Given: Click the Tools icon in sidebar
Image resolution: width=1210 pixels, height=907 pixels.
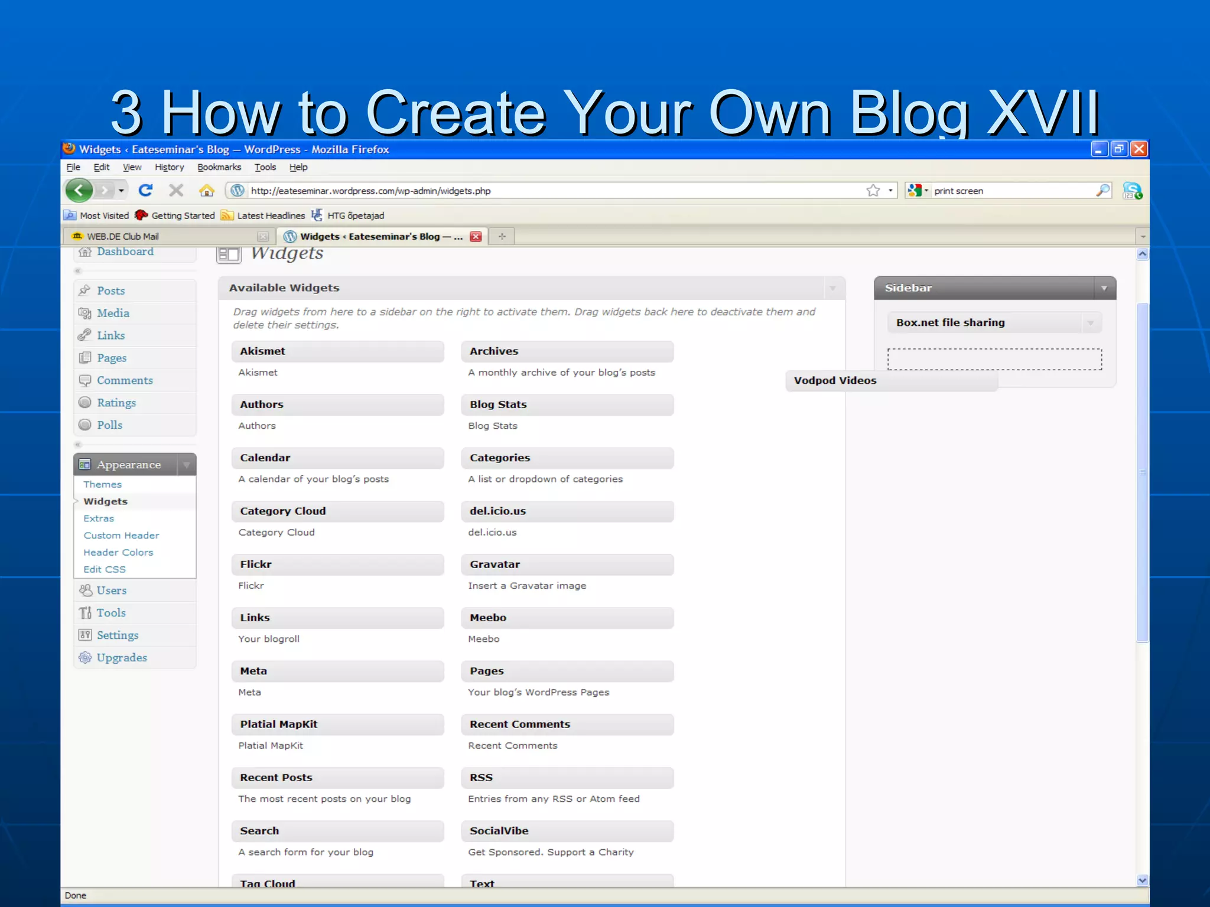Looking at the screenshot, I should point(85,612).
